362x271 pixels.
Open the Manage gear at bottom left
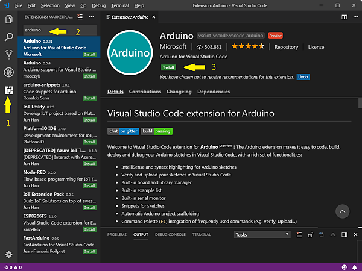(8, 255)
